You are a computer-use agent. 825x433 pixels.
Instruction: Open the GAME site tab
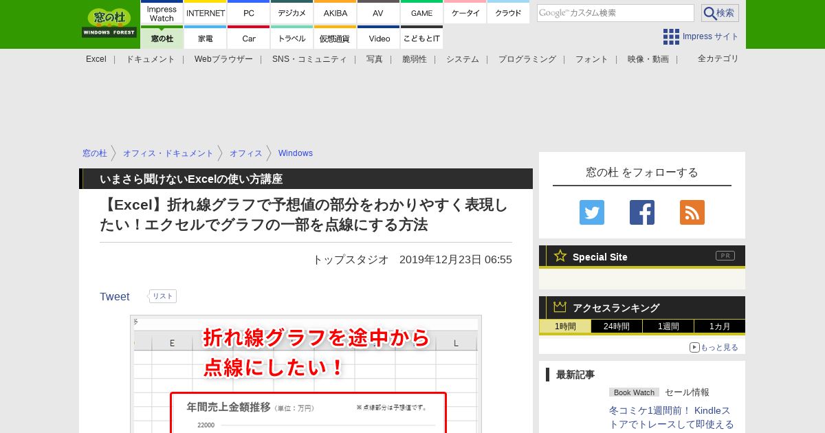[x=421, y=13]
